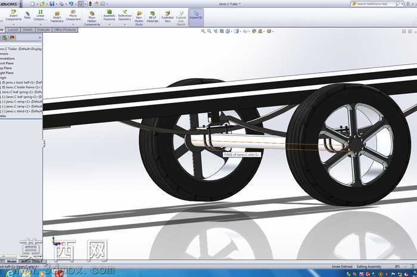The image size is (417, 277).
Task: Open dropdown arrow under Move Component
Action: [73, 24]
